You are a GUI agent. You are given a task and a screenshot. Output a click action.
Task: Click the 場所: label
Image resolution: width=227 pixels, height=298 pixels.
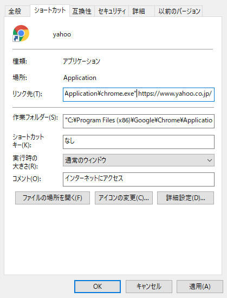click(x=20, y=78)
